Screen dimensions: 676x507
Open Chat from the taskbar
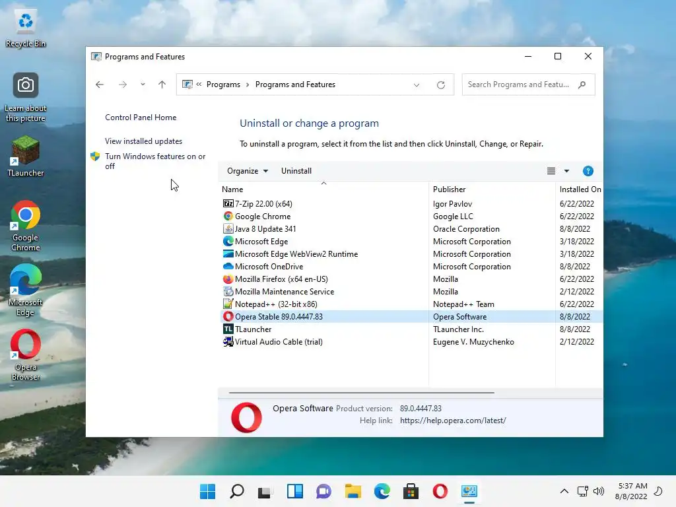323,491
